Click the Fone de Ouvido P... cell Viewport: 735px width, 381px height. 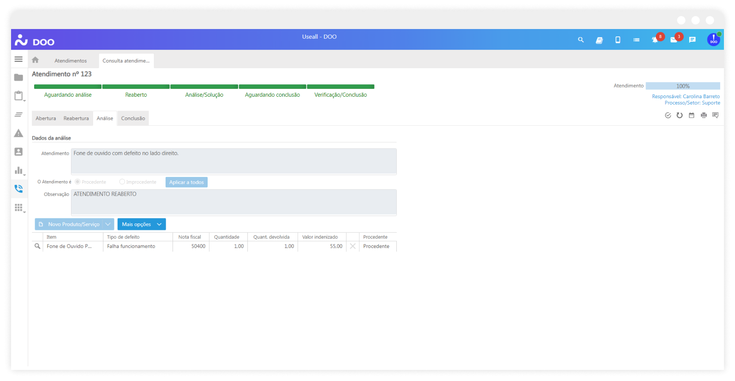pos(73,246)
